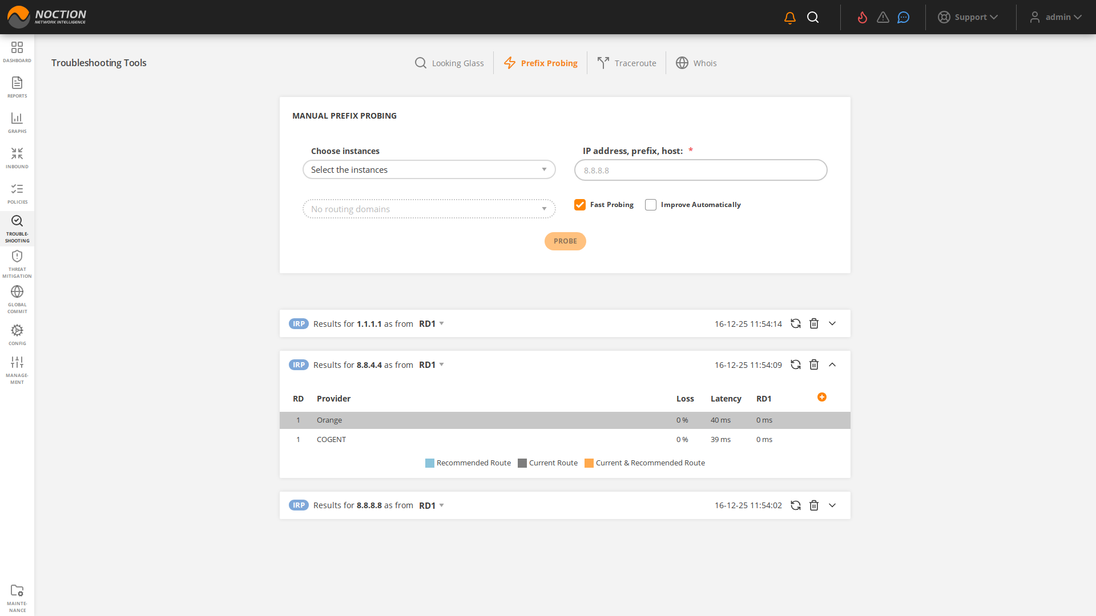Collapse the 8.8.4.4 results panel
The image size is (1096, 616).
(832, 364)
